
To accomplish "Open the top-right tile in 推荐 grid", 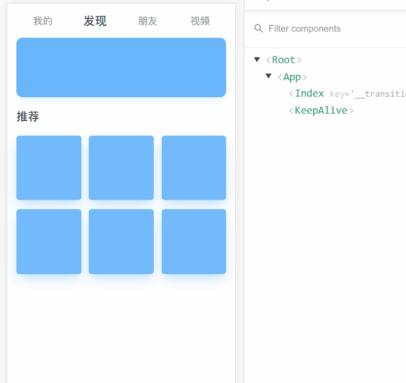I will [194, 168].
